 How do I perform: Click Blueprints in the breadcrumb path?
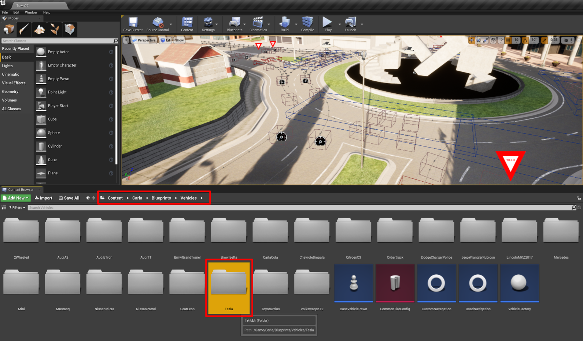pos(161,198)
